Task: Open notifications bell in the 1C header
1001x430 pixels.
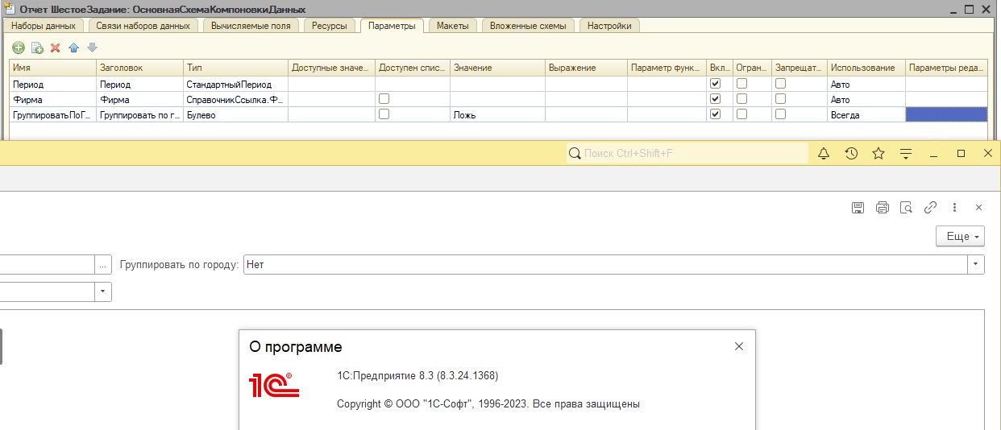Action: (x=824, y=153)
